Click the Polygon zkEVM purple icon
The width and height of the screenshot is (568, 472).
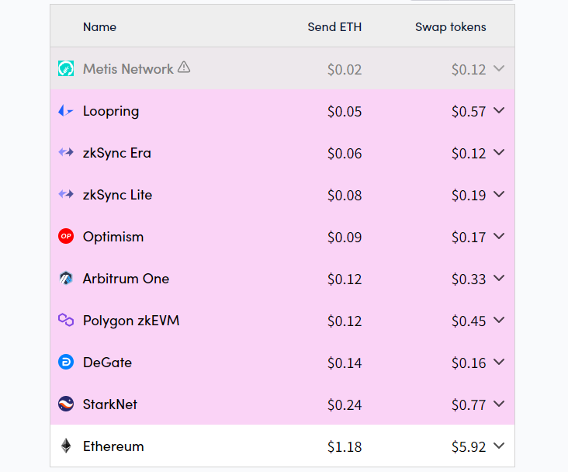tap(66, 320)
